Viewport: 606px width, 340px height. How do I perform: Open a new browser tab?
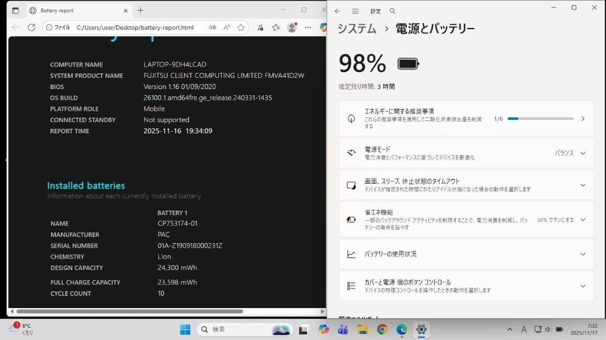pos(140,10)
